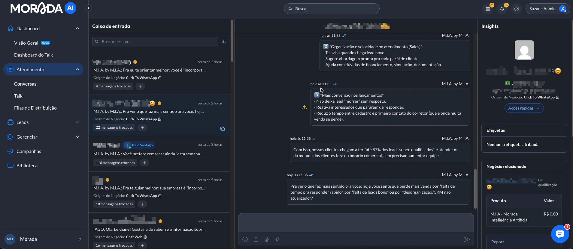573x249 pixels.
Task: Click message about 87% leads super-qualificados
Action: pyautogui.click(x=379, y=153)
